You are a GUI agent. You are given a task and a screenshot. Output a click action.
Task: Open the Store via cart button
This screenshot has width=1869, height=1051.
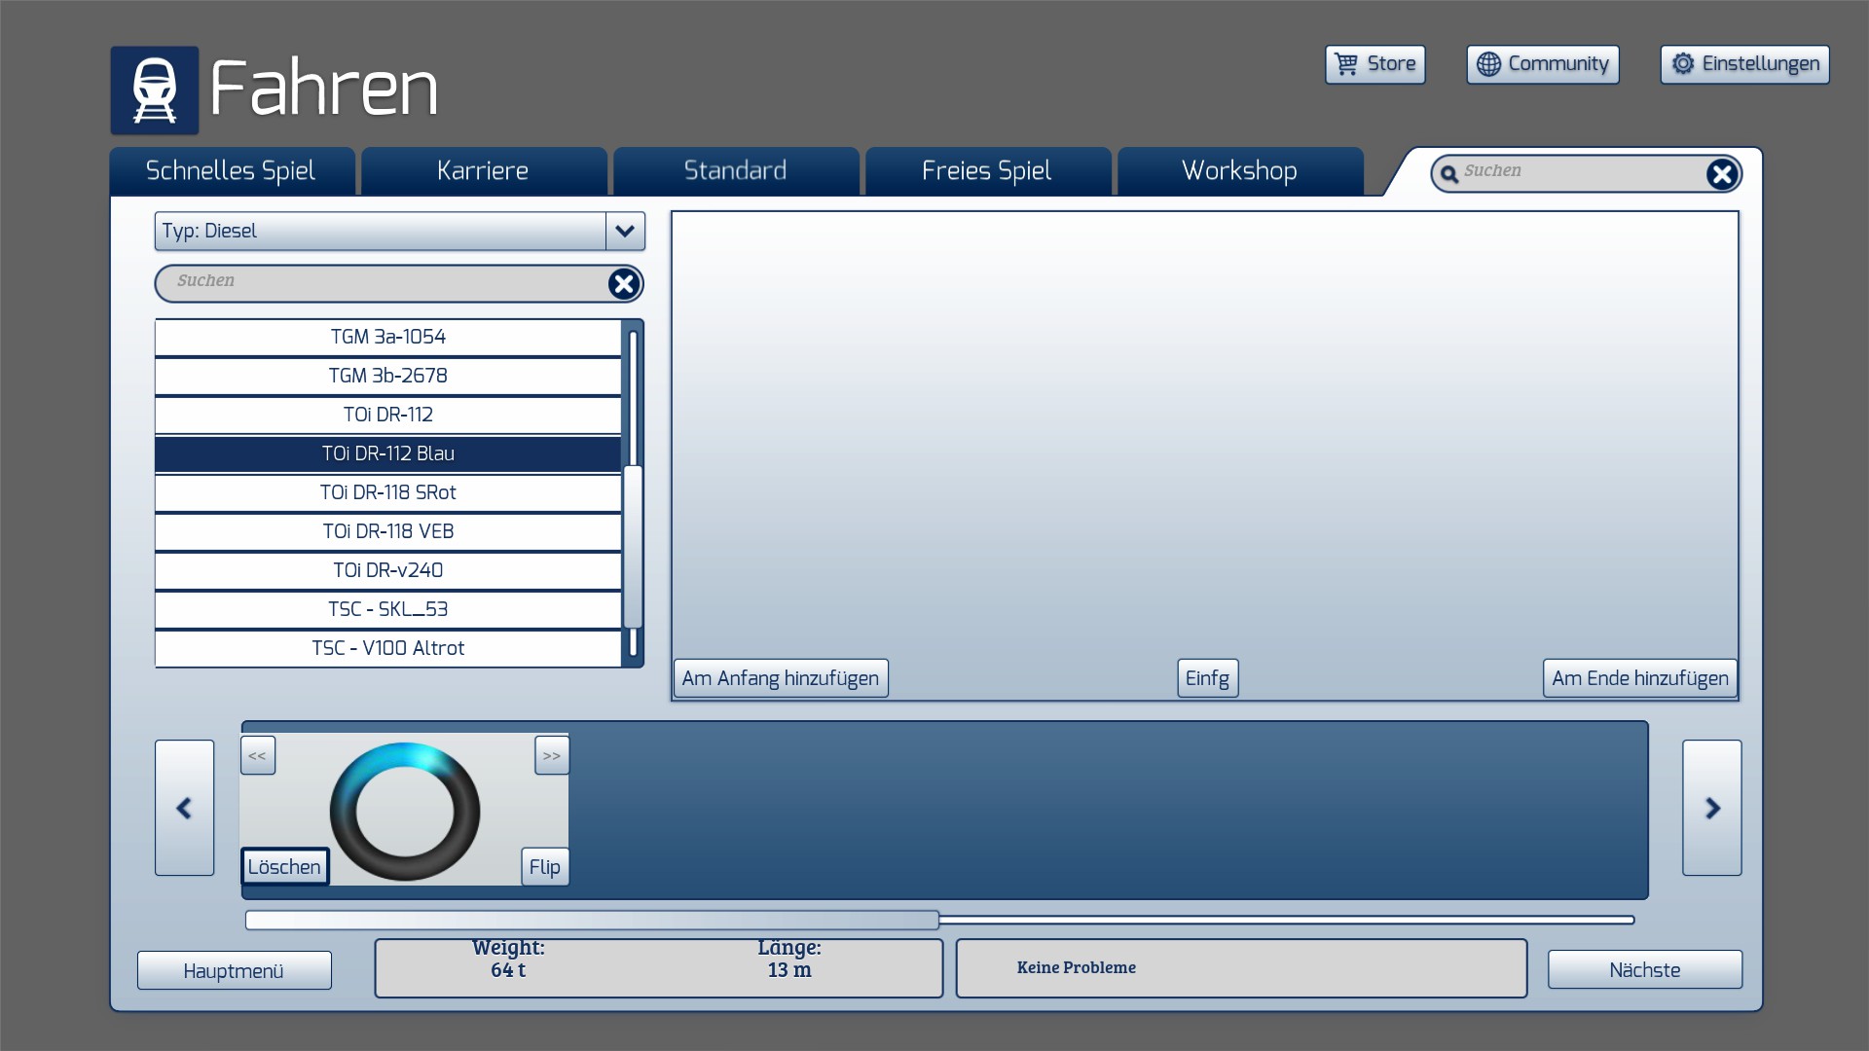coord(1374,64)
